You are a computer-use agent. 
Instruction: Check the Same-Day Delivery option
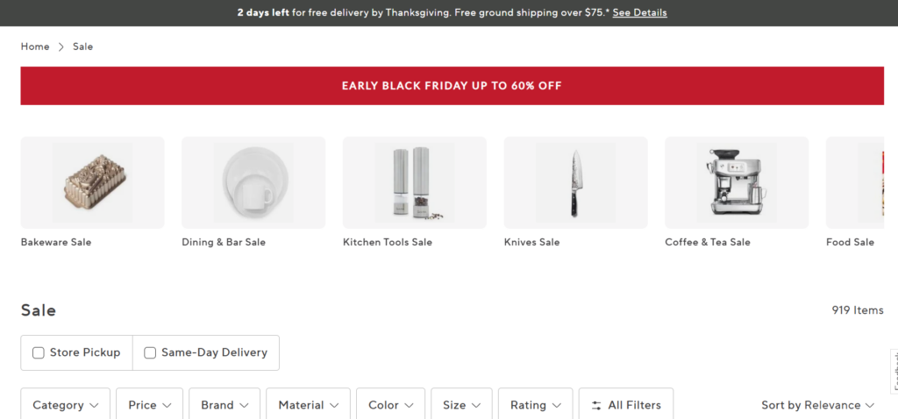[150, 352]
